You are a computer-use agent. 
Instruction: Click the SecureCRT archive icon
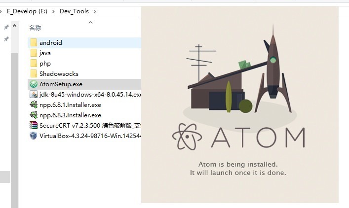(x=34, y=126)
